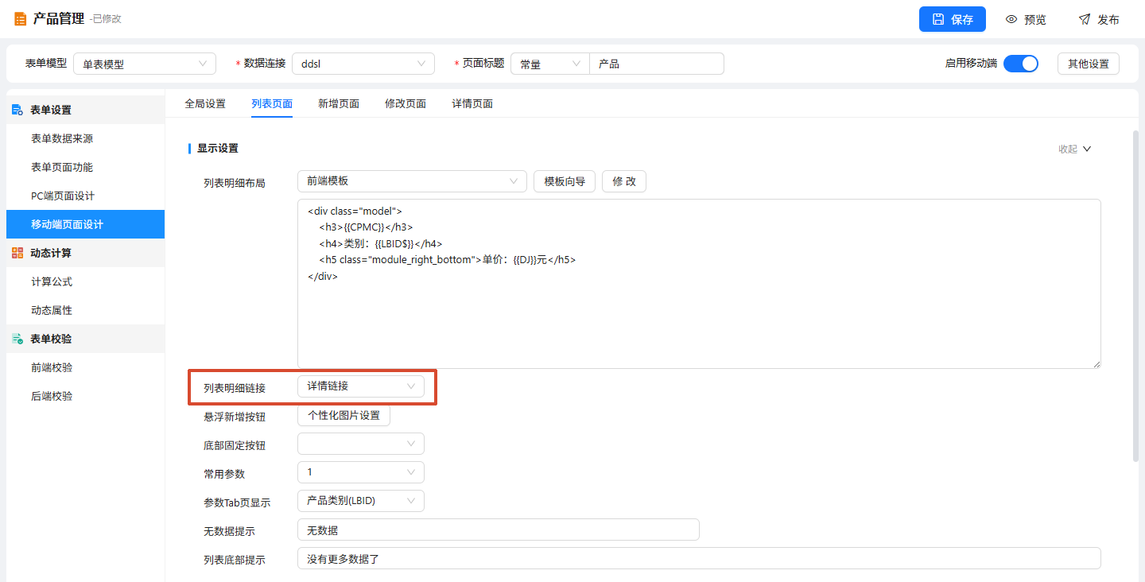1145x582 pixels.
Task: Click the 个性化图片设置 button
Action: 343,415
